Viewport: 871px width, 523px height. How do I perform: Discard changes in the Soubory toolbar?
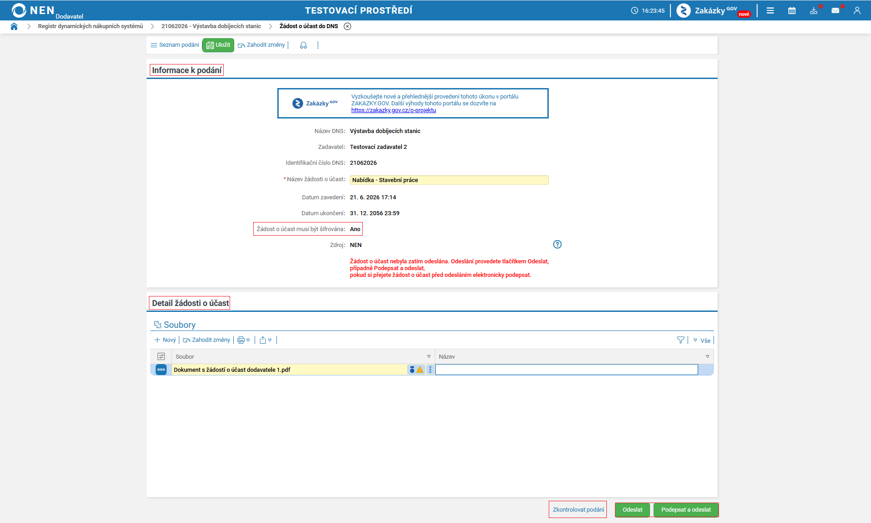[207, 340]
